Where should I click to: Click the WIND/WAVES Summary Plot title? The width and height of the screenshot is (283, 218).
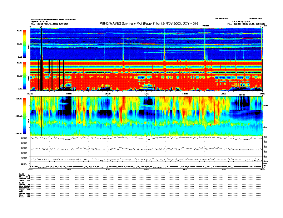[149, 24]
